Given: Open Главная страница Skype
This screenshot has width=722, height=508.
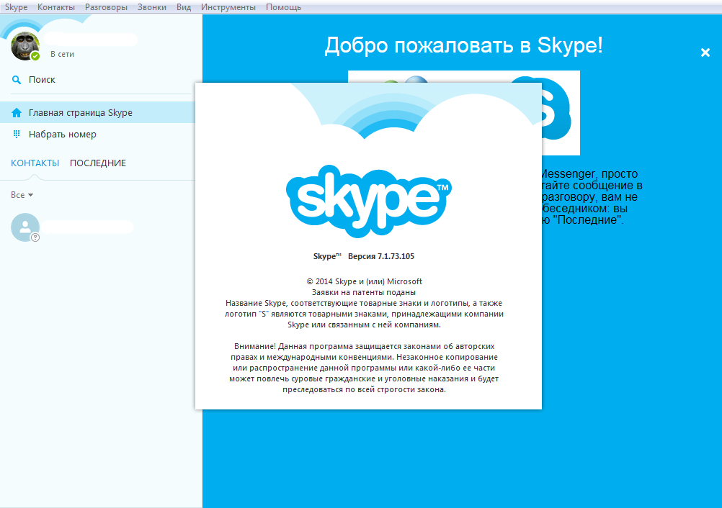Looking at the screenshot, I should click(x=97, y=113).
